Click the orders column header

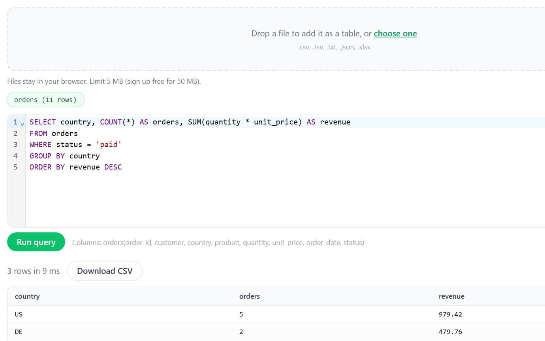pos(250,296)
